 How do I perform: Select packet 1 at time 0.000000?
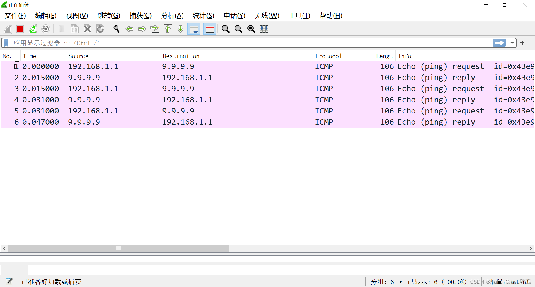click(x=267, y=66)
